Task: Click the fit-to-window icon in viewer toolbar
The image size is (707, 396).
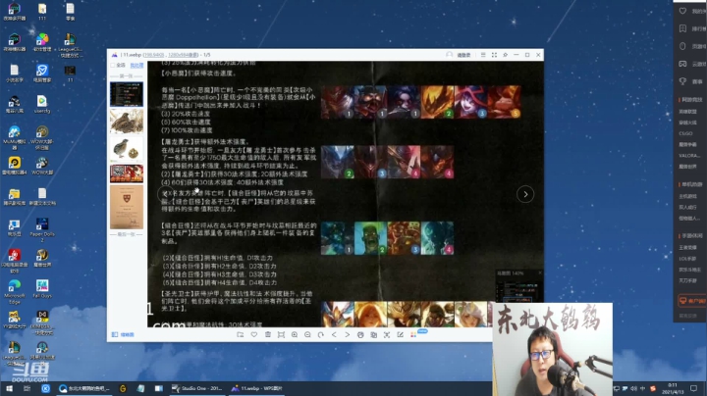Action: coord(281,334)
